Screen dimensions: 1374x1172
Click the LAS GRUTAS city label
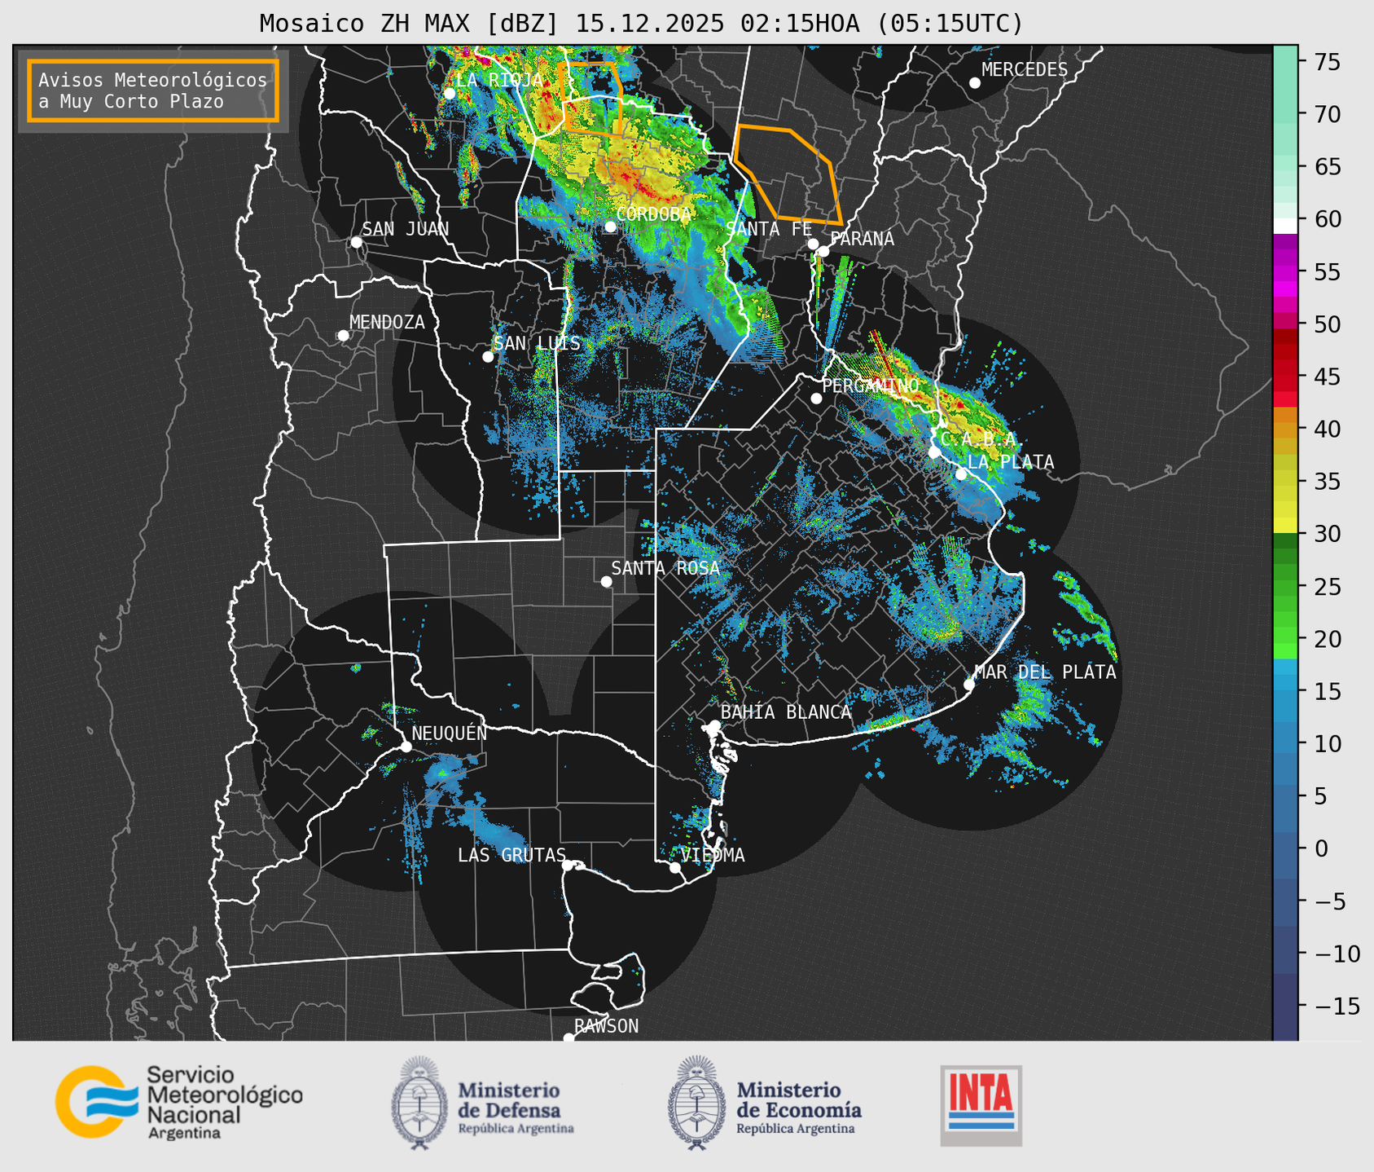[x=511, y=855]
